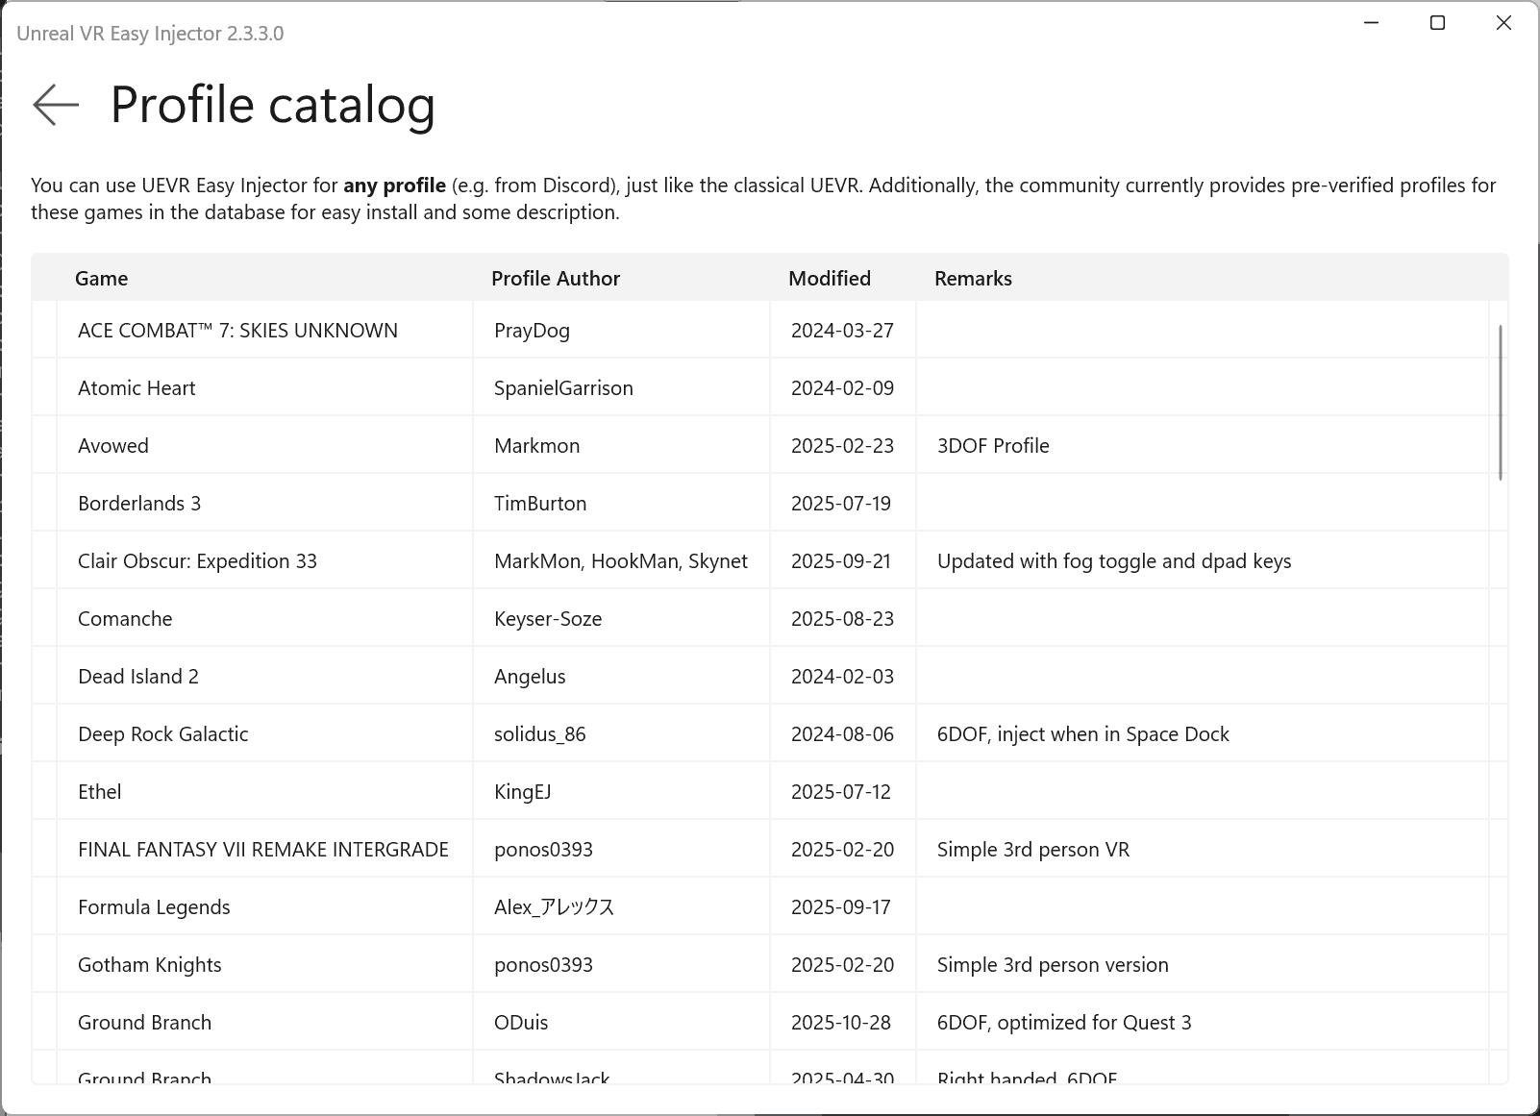The height and width of the screenshot is (1116, 1540).
Task: Open the Dead Island 2 entry
Action: coord(385,676)
